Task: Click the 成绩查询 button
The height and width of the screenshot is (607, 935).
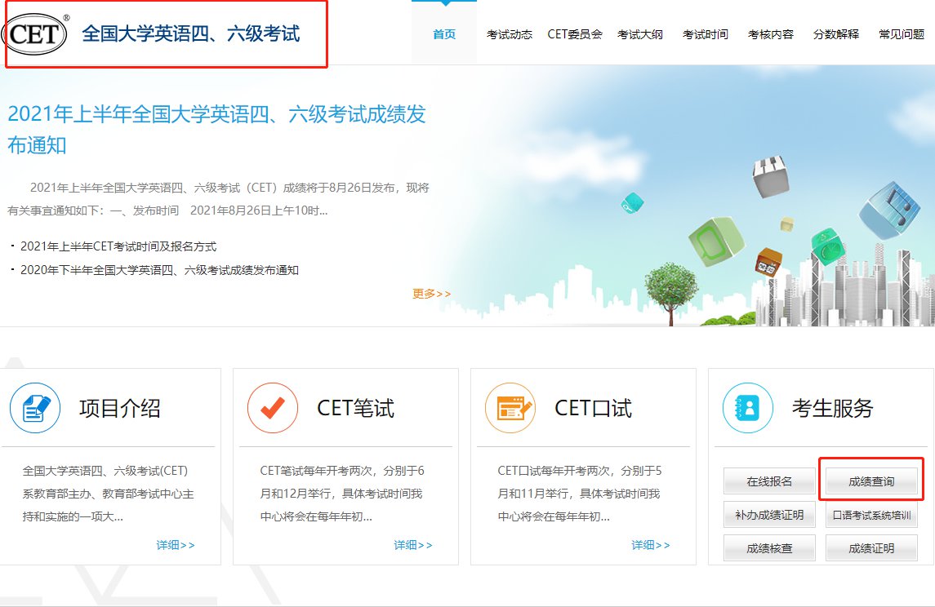Action: (x=871, y=481)
